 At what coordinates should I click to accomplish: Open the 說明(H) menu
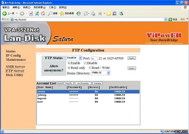[63, 7]
